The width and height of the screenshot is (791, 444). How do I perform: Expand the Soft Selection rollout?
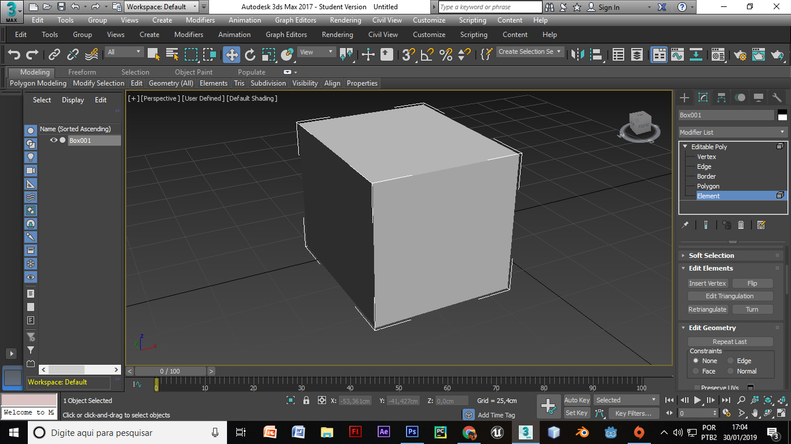coord(711,256)
